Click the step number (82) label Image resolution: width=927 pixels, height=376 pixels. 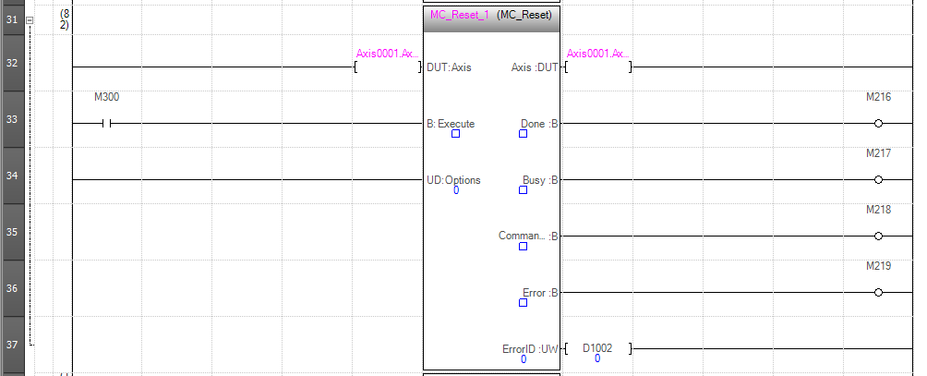64,20
